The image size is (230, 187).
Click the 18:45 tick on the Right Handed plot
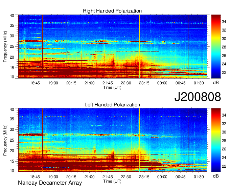tap(35, 83)
